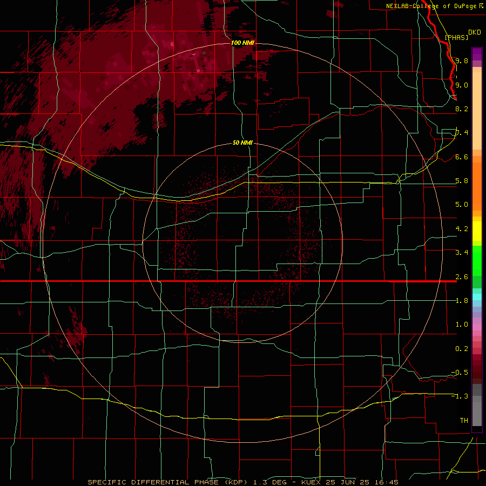Click the bright yellow color bar segment
This screenshot has width=486, height=486.
pyautogui.click(x=477, y=231)
